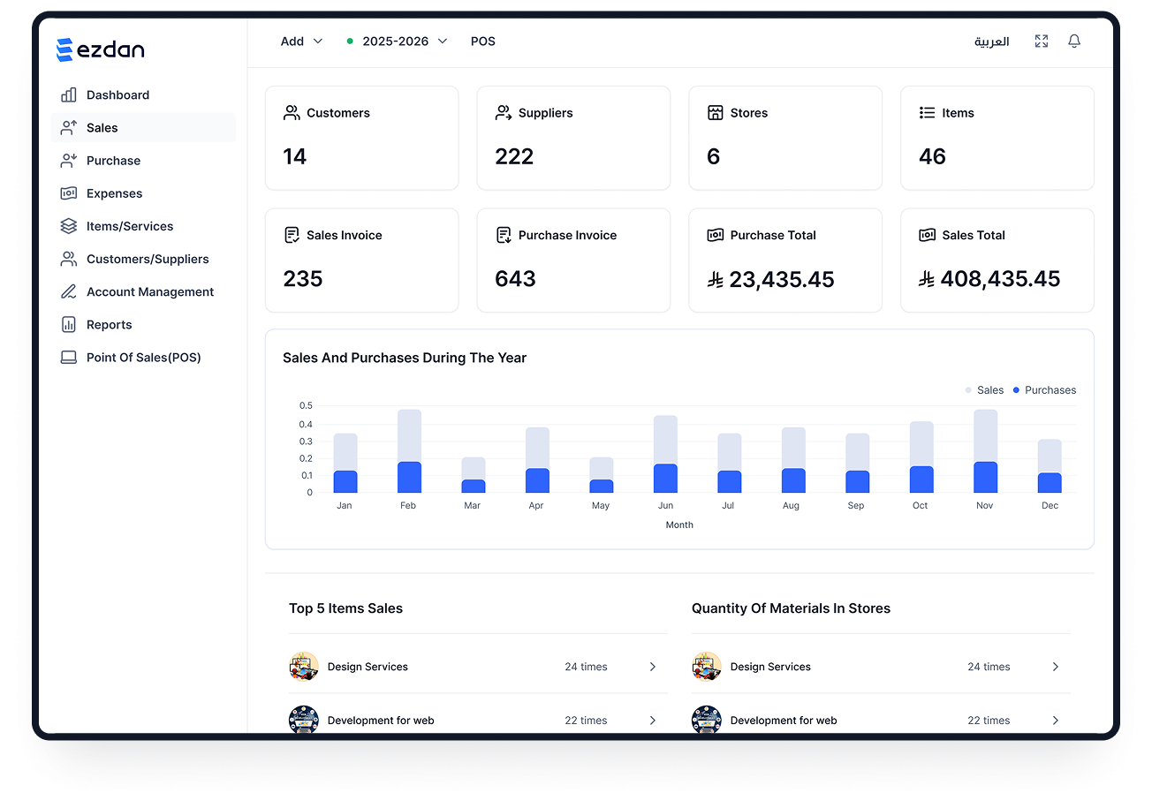
Task: Open the Sales Total card
Action: click(997, 261)
